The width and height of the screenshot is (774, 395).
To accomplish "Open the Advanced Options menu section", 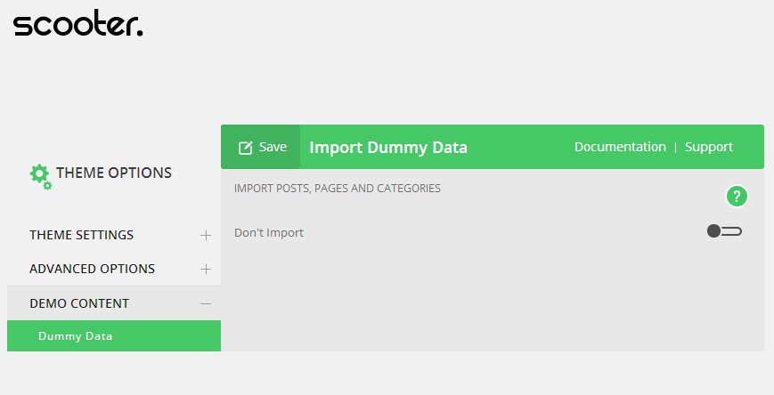I will [x=92, y=269].
